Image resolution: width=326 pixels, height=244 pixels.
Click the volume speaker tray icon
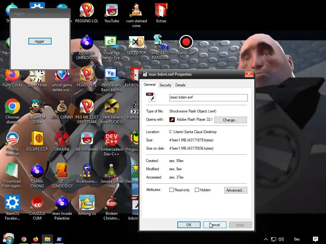pyautogui.click(x=281, y=239)
